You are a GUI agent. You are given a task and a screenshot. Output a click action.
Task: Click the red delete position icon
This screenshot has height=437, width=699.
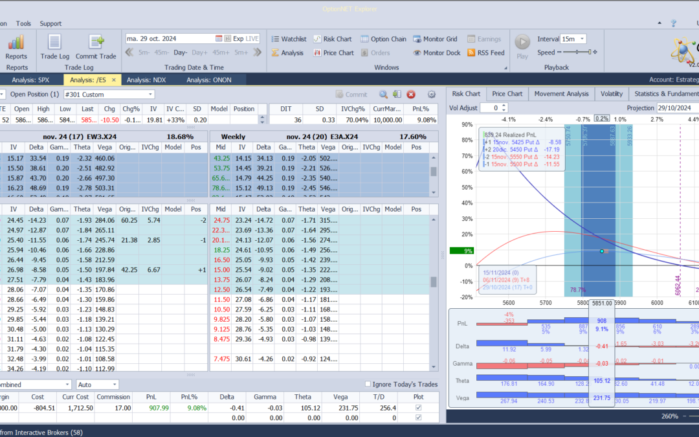[411, 94]
